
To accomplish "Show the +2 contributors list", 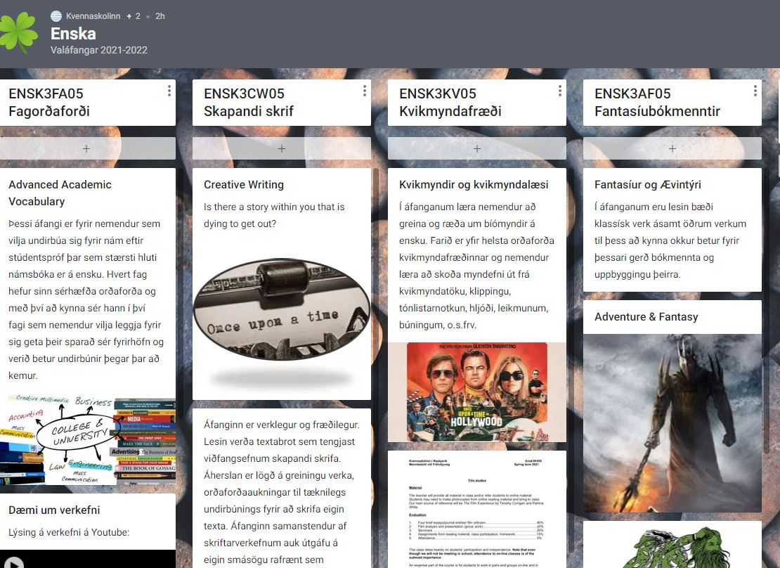I will 134,16.
